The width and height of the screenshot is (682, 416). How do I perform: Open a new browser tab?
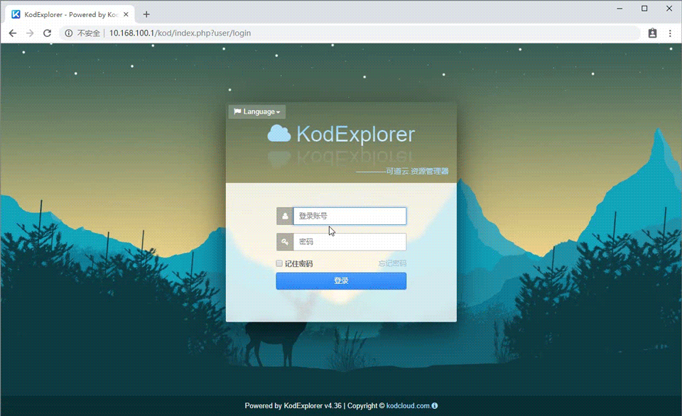pos(146,14)
